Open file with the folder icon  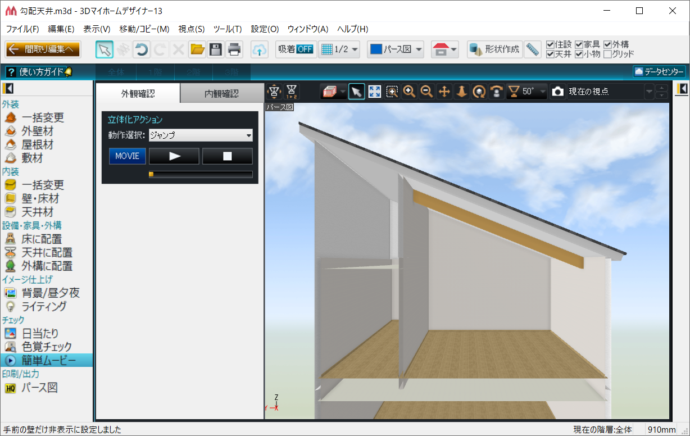tap(197, 49)
